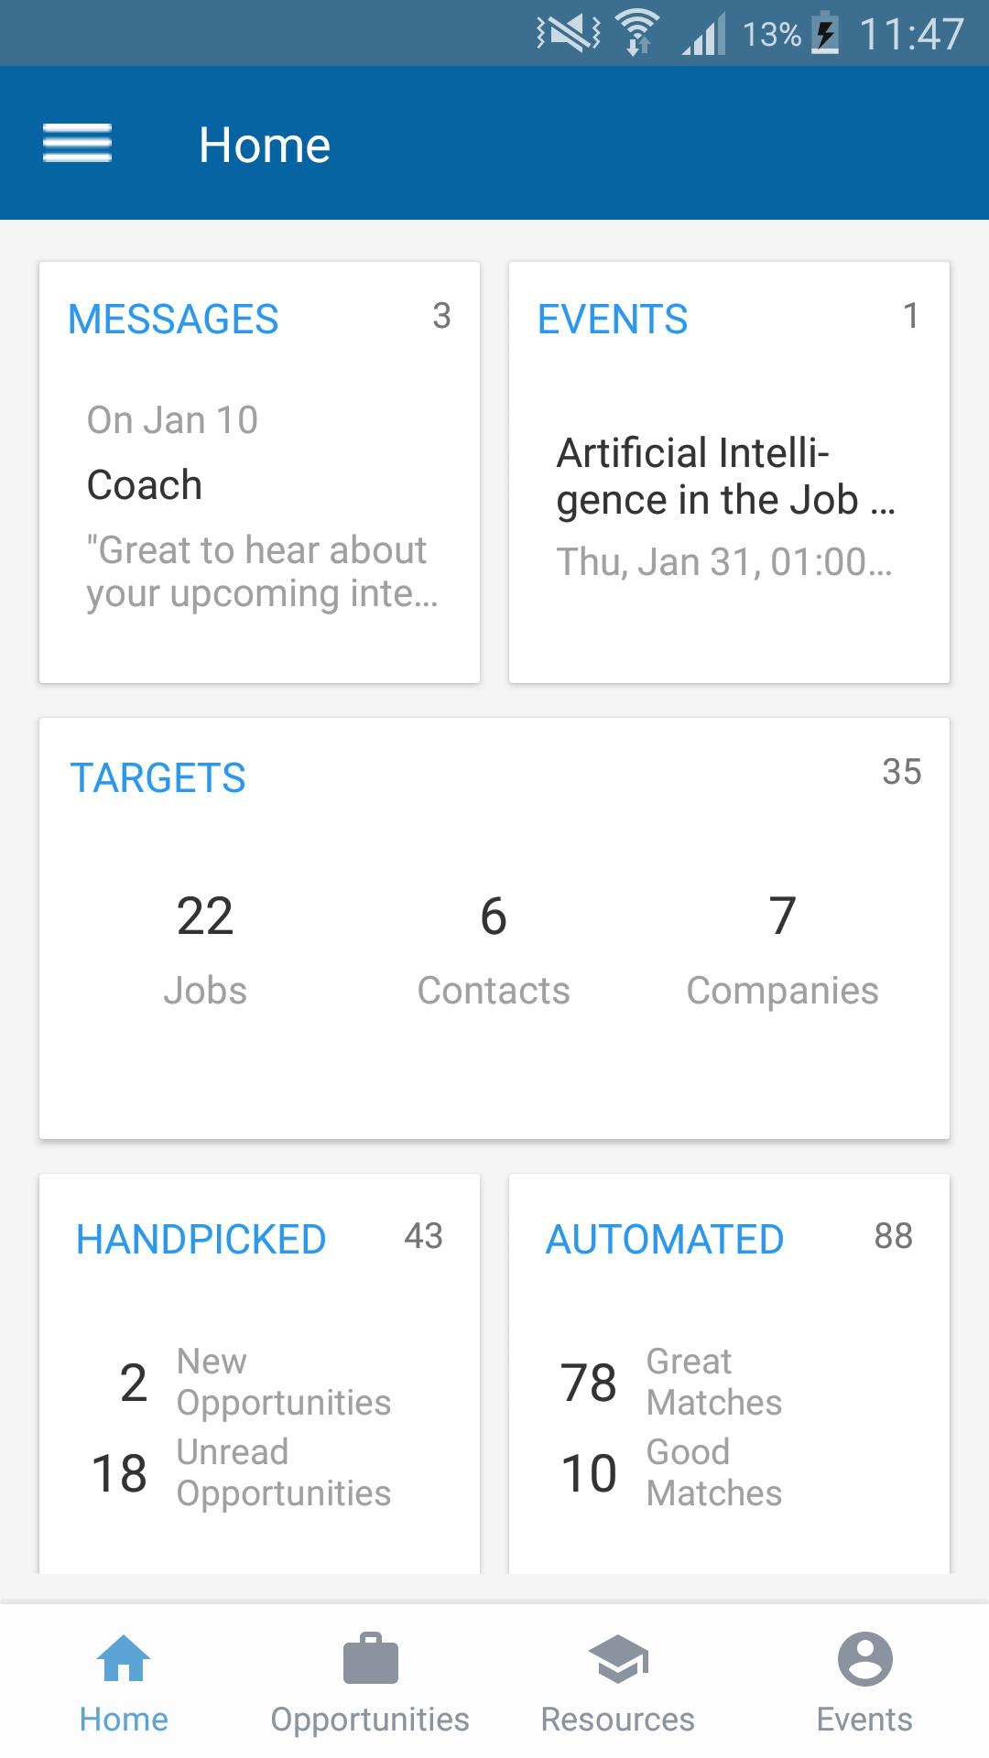
Task: Open the Messages card heading
Action: [173, 320]
